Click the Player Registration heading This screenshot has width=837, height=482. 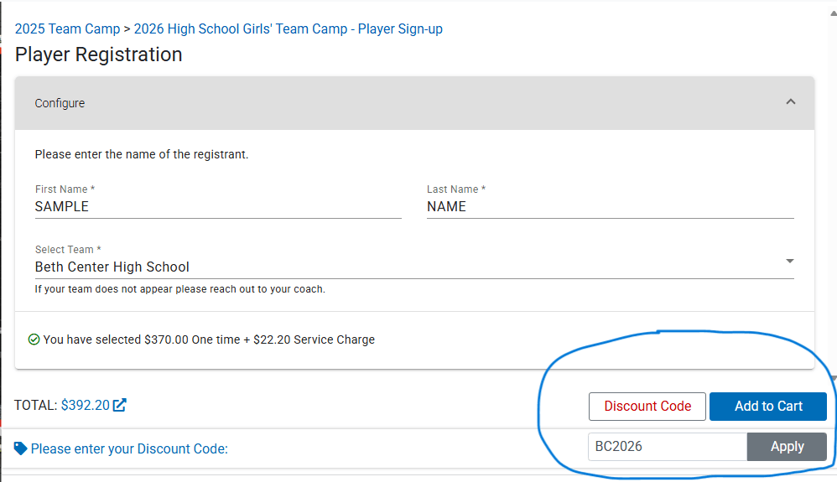click(x=99, y=54)
